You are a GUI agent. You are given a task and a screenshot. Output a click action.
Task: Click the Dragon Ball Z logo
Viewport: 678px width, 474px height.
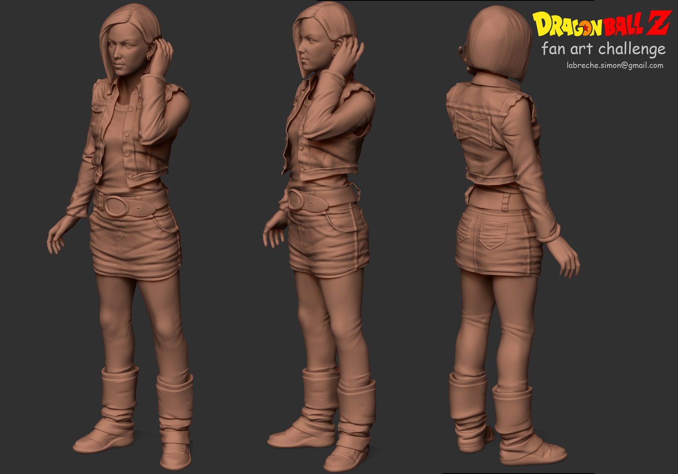[602, 24]
